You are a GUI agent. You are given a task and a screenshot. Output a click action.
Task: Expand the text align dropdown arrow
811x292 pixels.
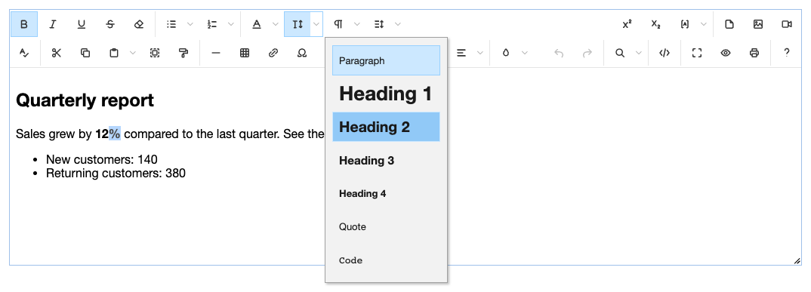click(480, 53)
